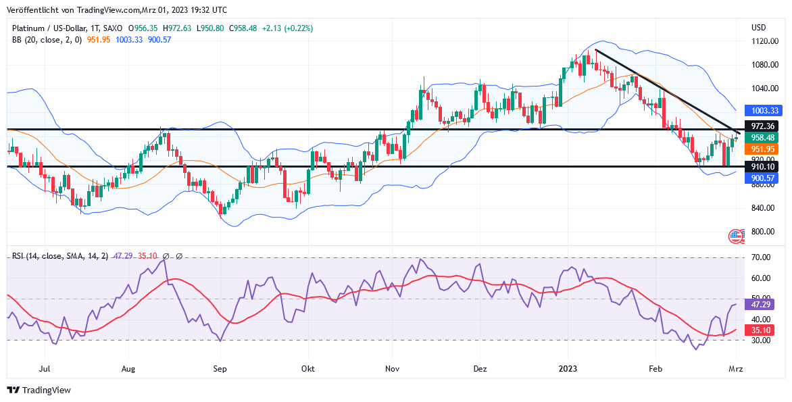Image resolution: width=792 pixels, height=402 pixels.
Task: Open the BB (20, close, 2, 0) indicator legend
Action: tap(47, 40)
